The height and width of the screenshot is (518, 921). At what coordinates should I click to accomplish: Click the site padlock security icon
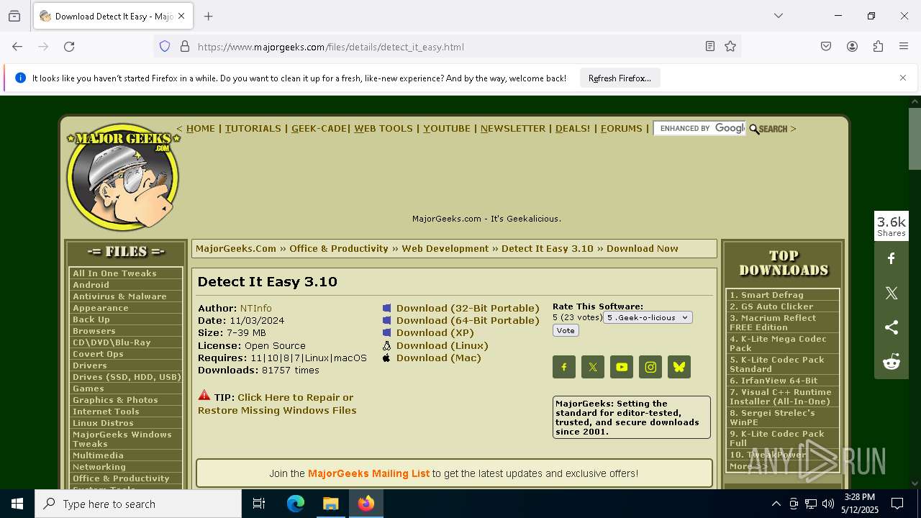point(185,47)
